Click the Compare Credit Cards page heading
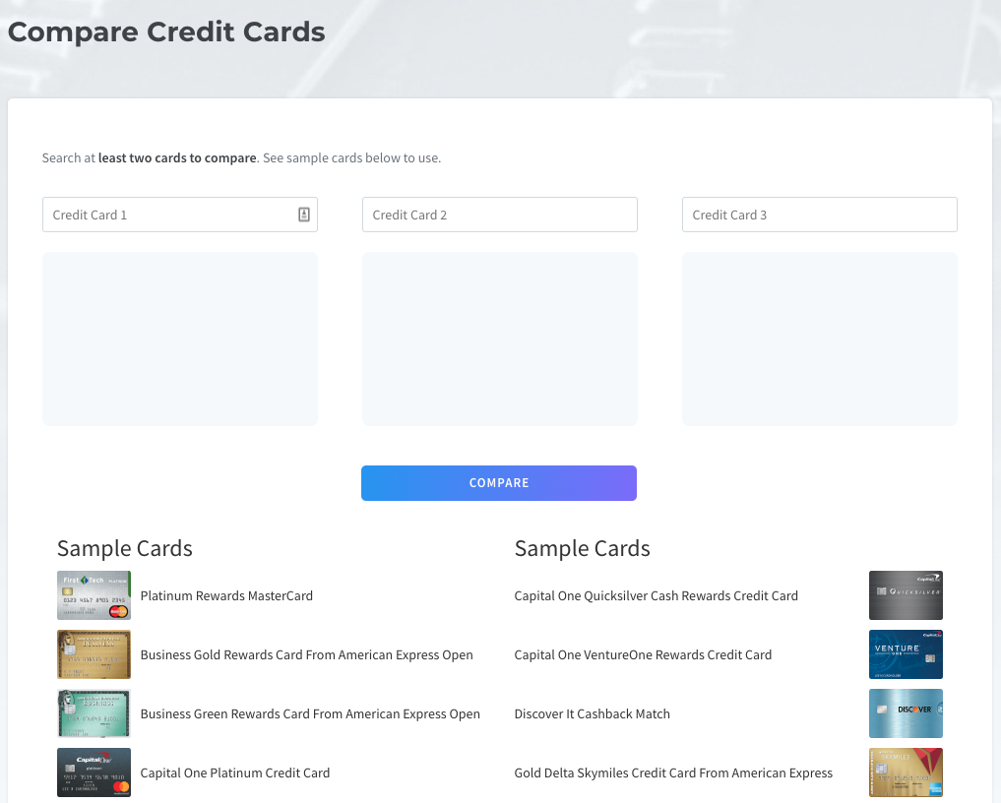Screen dimensions: 1001x803 166,31
